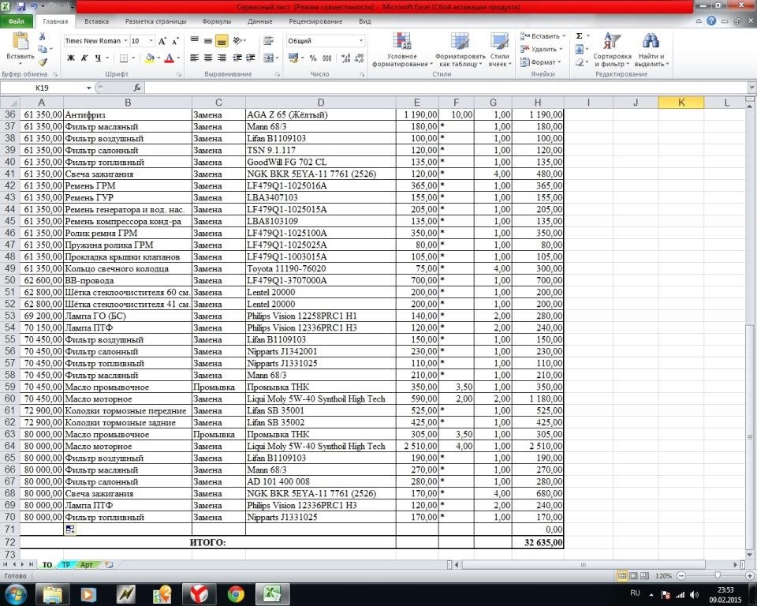This screenshot has width=757, height=606.
Task: Switch to the Вид tab
Action: click(x=365, y=21)
